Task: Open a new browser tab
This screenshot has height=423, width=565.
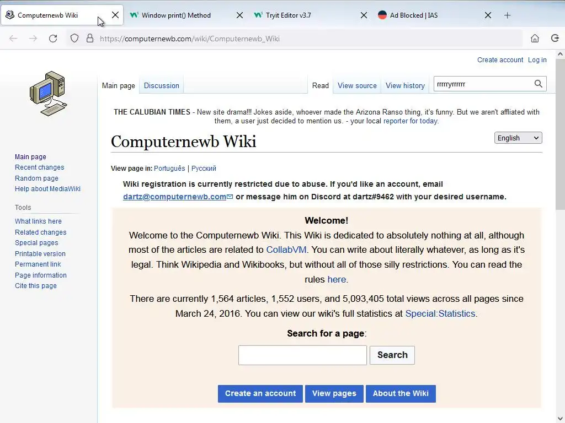Action: click(508, 15)
